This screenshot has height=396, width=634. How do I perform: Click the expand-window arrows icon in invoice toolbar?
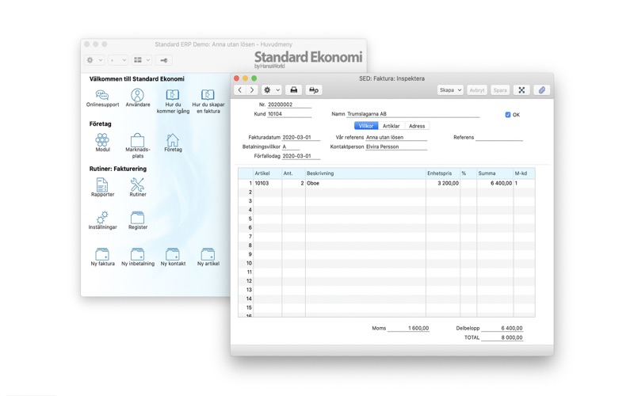521,90
